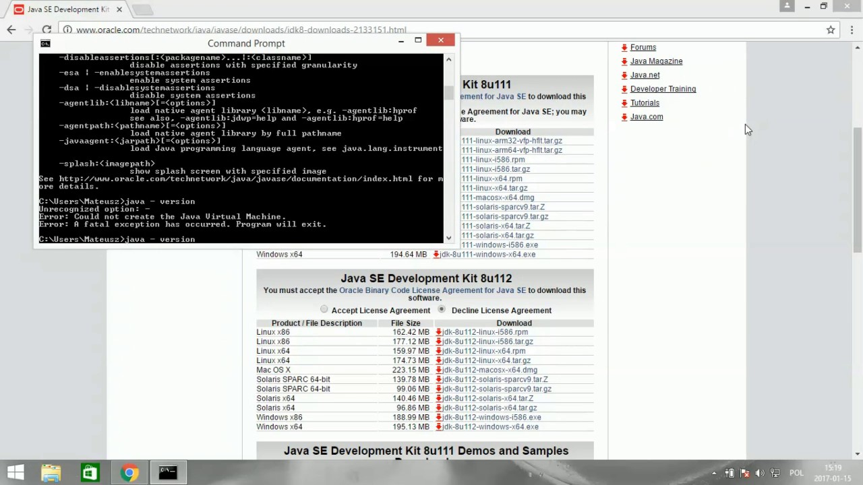Click the Java SE Development Kit 8u112 heading
863x485 pixels.
tap(426, 278)
